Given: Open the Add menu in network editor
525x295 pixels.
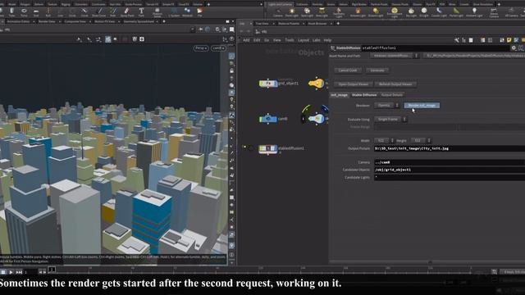Looking at the screenshot, I should pyautogui.click(x=246, y=40).
